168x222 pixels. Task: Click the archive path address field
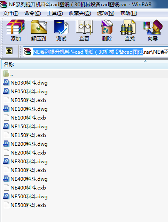[x=95, y=52]
